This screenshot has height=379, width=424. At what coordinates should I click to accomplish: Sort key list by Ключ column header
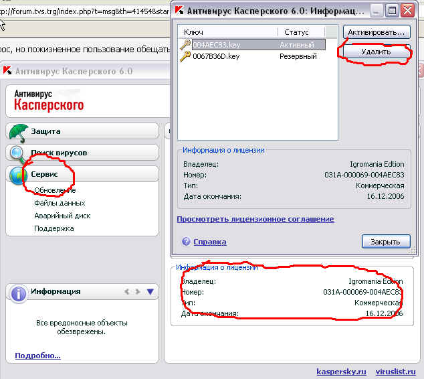point(227,32)
